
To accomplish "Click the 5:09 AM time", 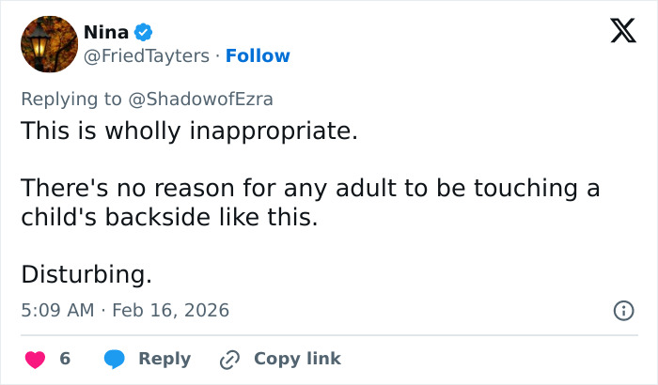I will point(56,310).
